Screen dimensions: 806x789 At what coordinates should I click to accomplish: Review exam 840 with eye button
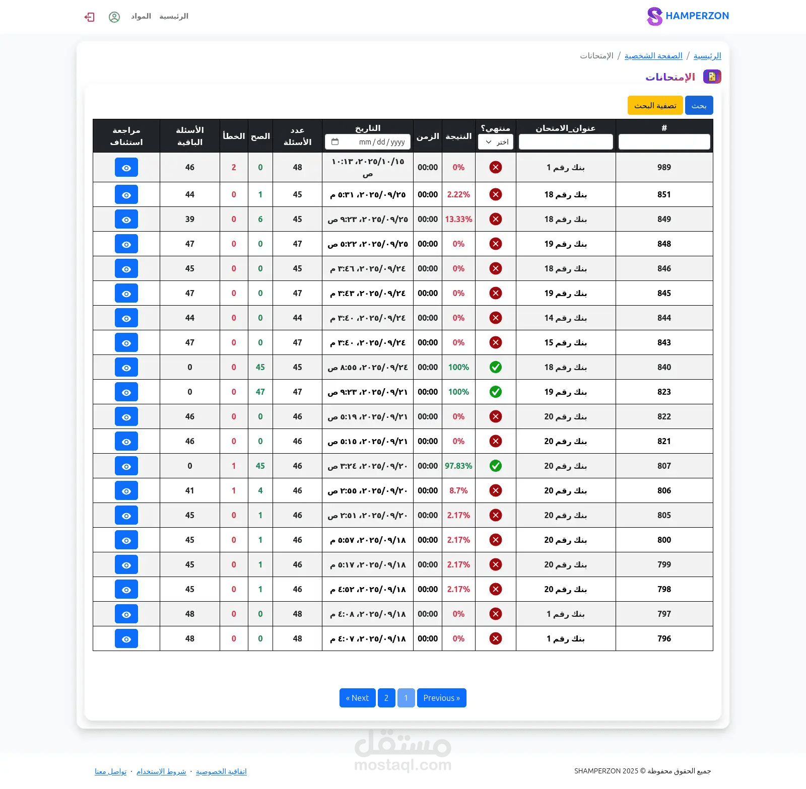(126, 368)
